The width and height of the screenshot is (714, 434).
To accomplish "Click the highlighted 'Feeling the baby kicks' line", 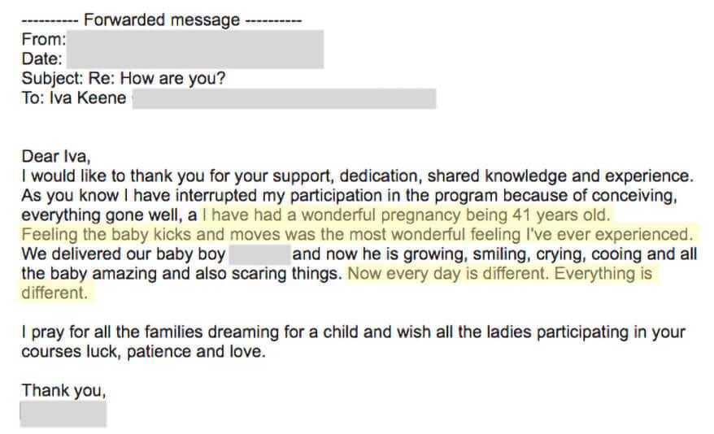I will (358, 235).
